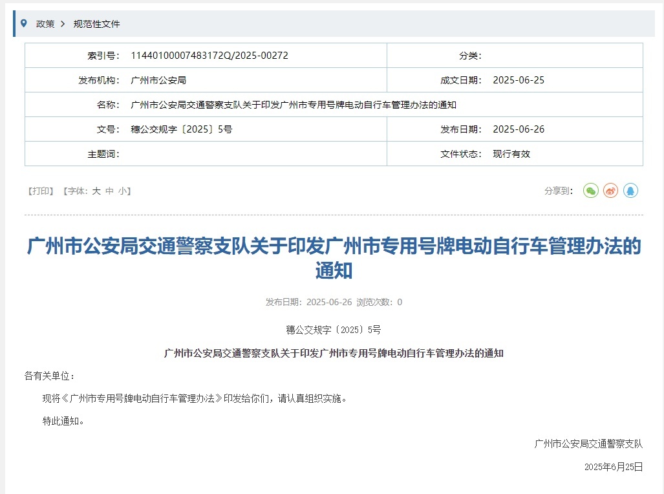Click the 文件状态 value 现行有效
This screenshot has height=494, width=664.
(x=511, y=154)
